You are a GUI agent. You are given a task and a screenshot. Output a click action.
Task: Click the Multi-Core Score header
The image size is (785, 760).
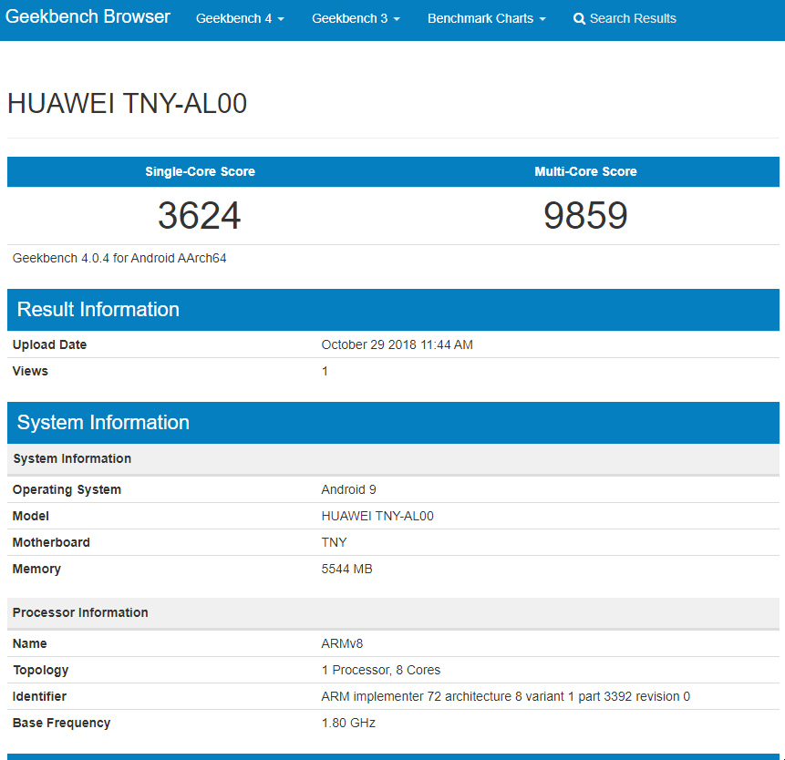[585, 171]
